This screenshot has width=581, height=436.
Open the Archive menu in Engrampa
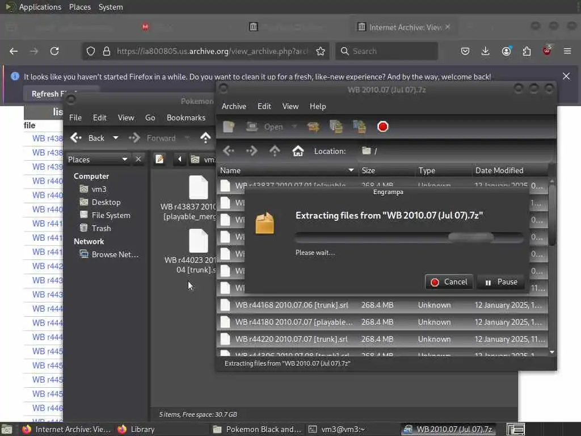pyautogui.click(x=234, y=106)
